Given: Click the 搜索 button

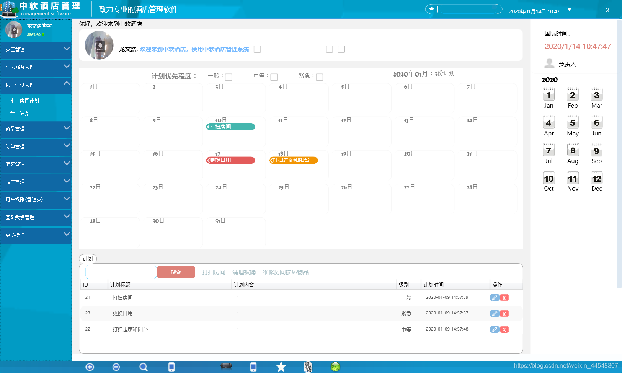Looking at the screenshot, I should tap(176, 272).
